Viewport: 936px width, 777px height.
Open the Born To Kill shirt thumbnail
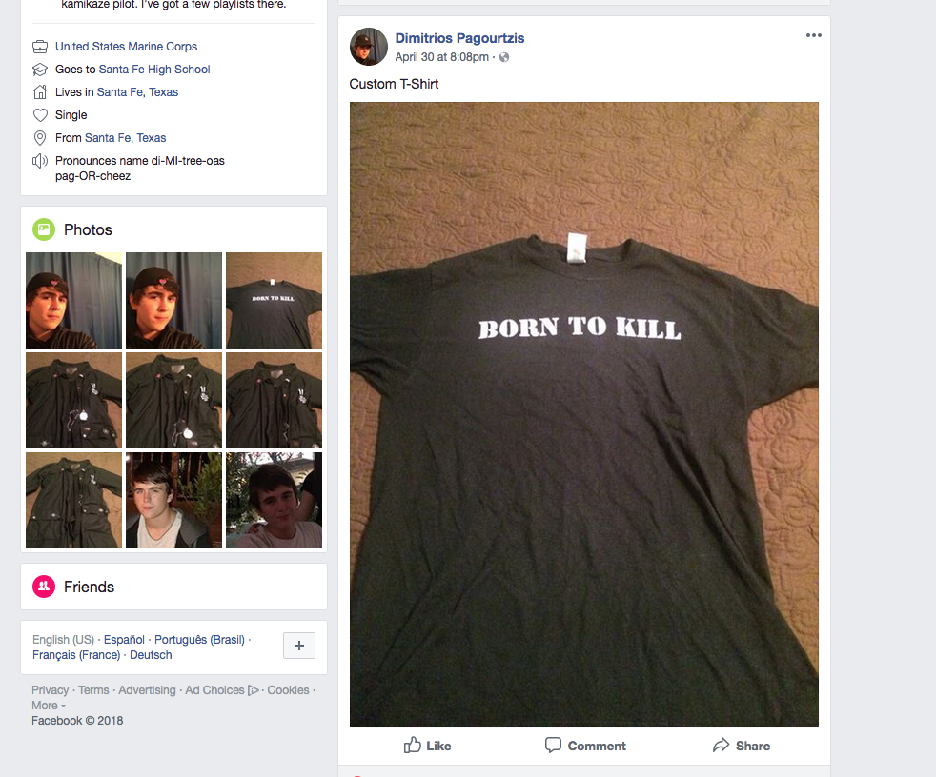(274, 300)
